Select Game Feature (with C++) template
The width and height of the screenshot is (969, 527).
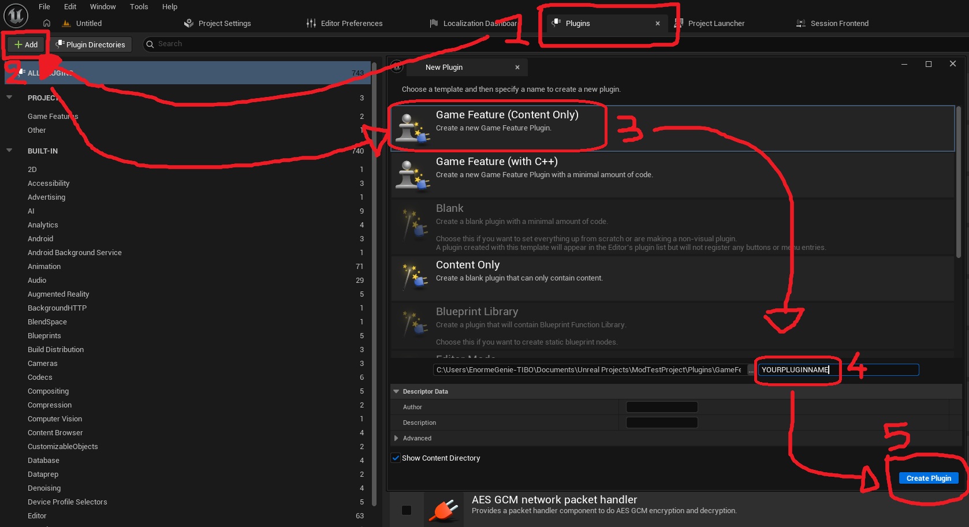[x=673, y=175]
